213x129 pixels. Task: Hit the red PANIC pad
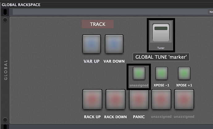pyautogui.click(x=139, y=99)
